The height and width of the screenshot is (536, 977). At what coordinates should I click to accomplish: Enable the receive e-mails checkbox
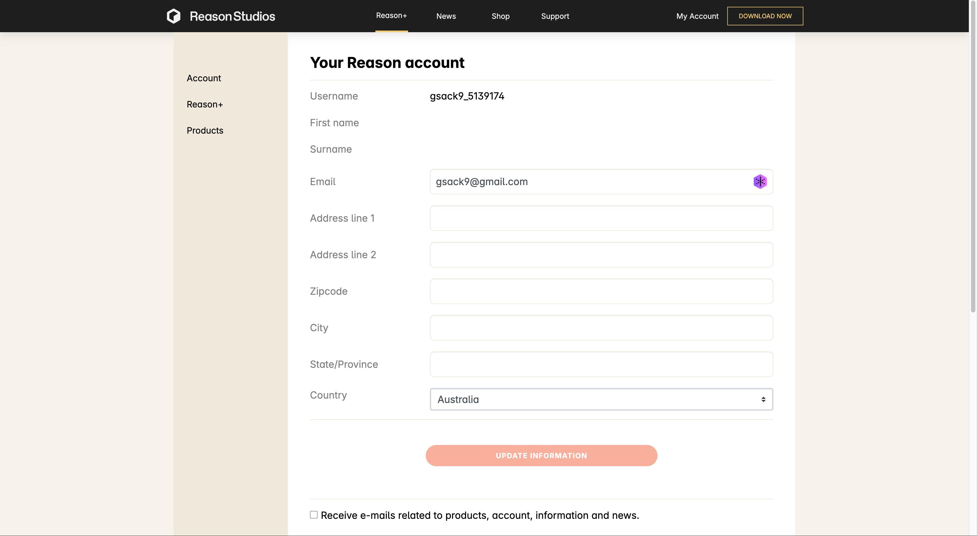[313, 514]
